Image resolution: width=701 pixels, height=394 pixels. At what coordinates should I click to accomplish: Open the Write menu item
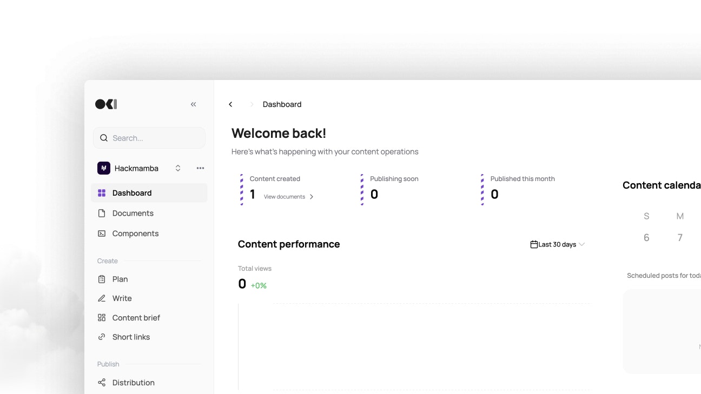[x=149, y=298]
